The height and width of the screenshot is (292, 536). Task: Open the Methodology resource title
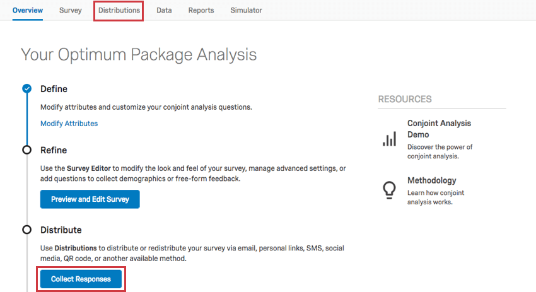click(432, 180)
